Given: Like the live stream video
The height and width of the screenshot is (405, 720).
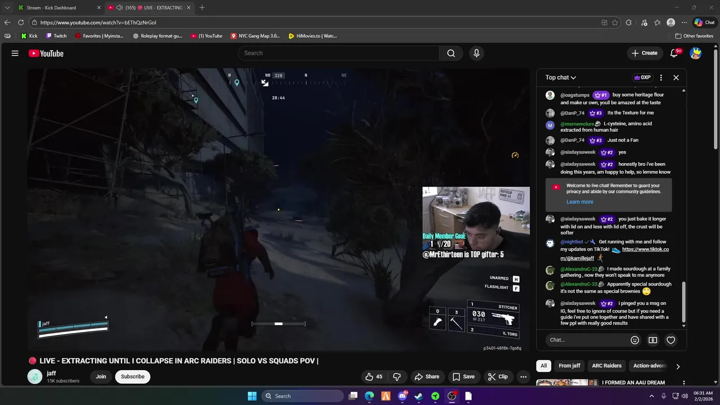Looking at the screenshot, I should click(373, 377).
